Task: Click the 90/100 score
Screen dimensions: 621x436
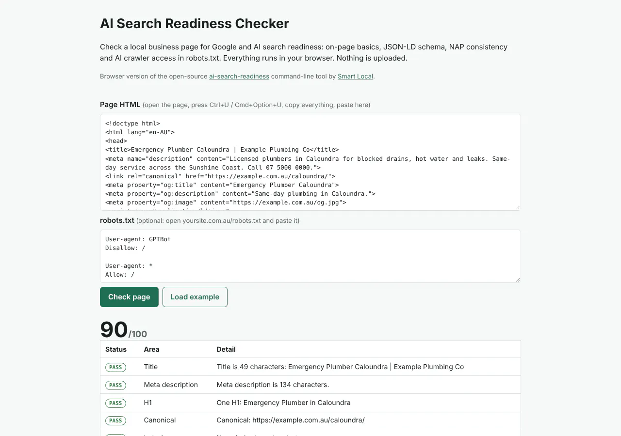Action: point(123,329)
